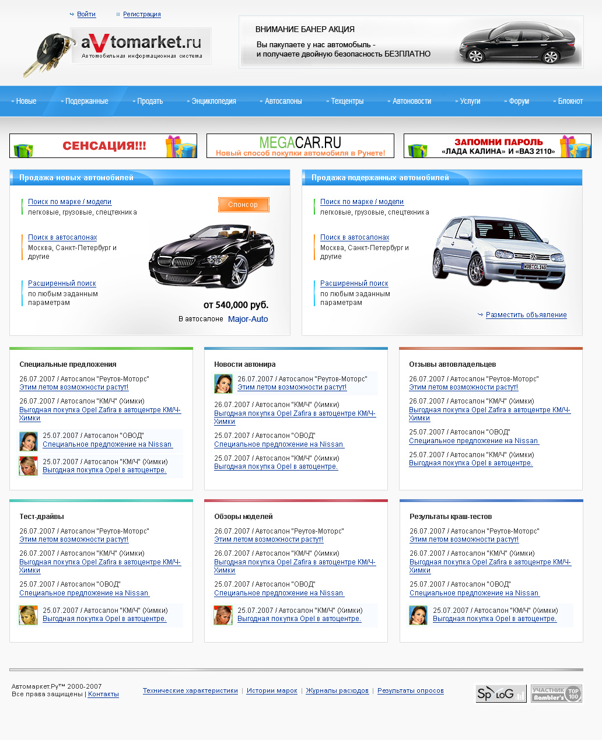Open Этим летом link in Тест-драйвы

[74, 539]
